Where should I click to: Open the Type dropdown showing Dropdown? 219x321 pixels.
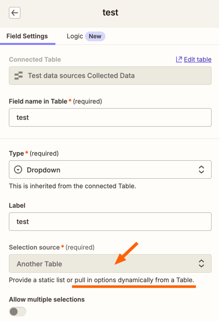pos(110,170)
